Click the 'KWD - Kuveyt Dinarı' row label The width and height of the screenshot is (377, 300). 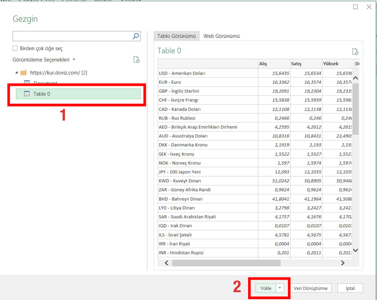(x=180, y=181)
